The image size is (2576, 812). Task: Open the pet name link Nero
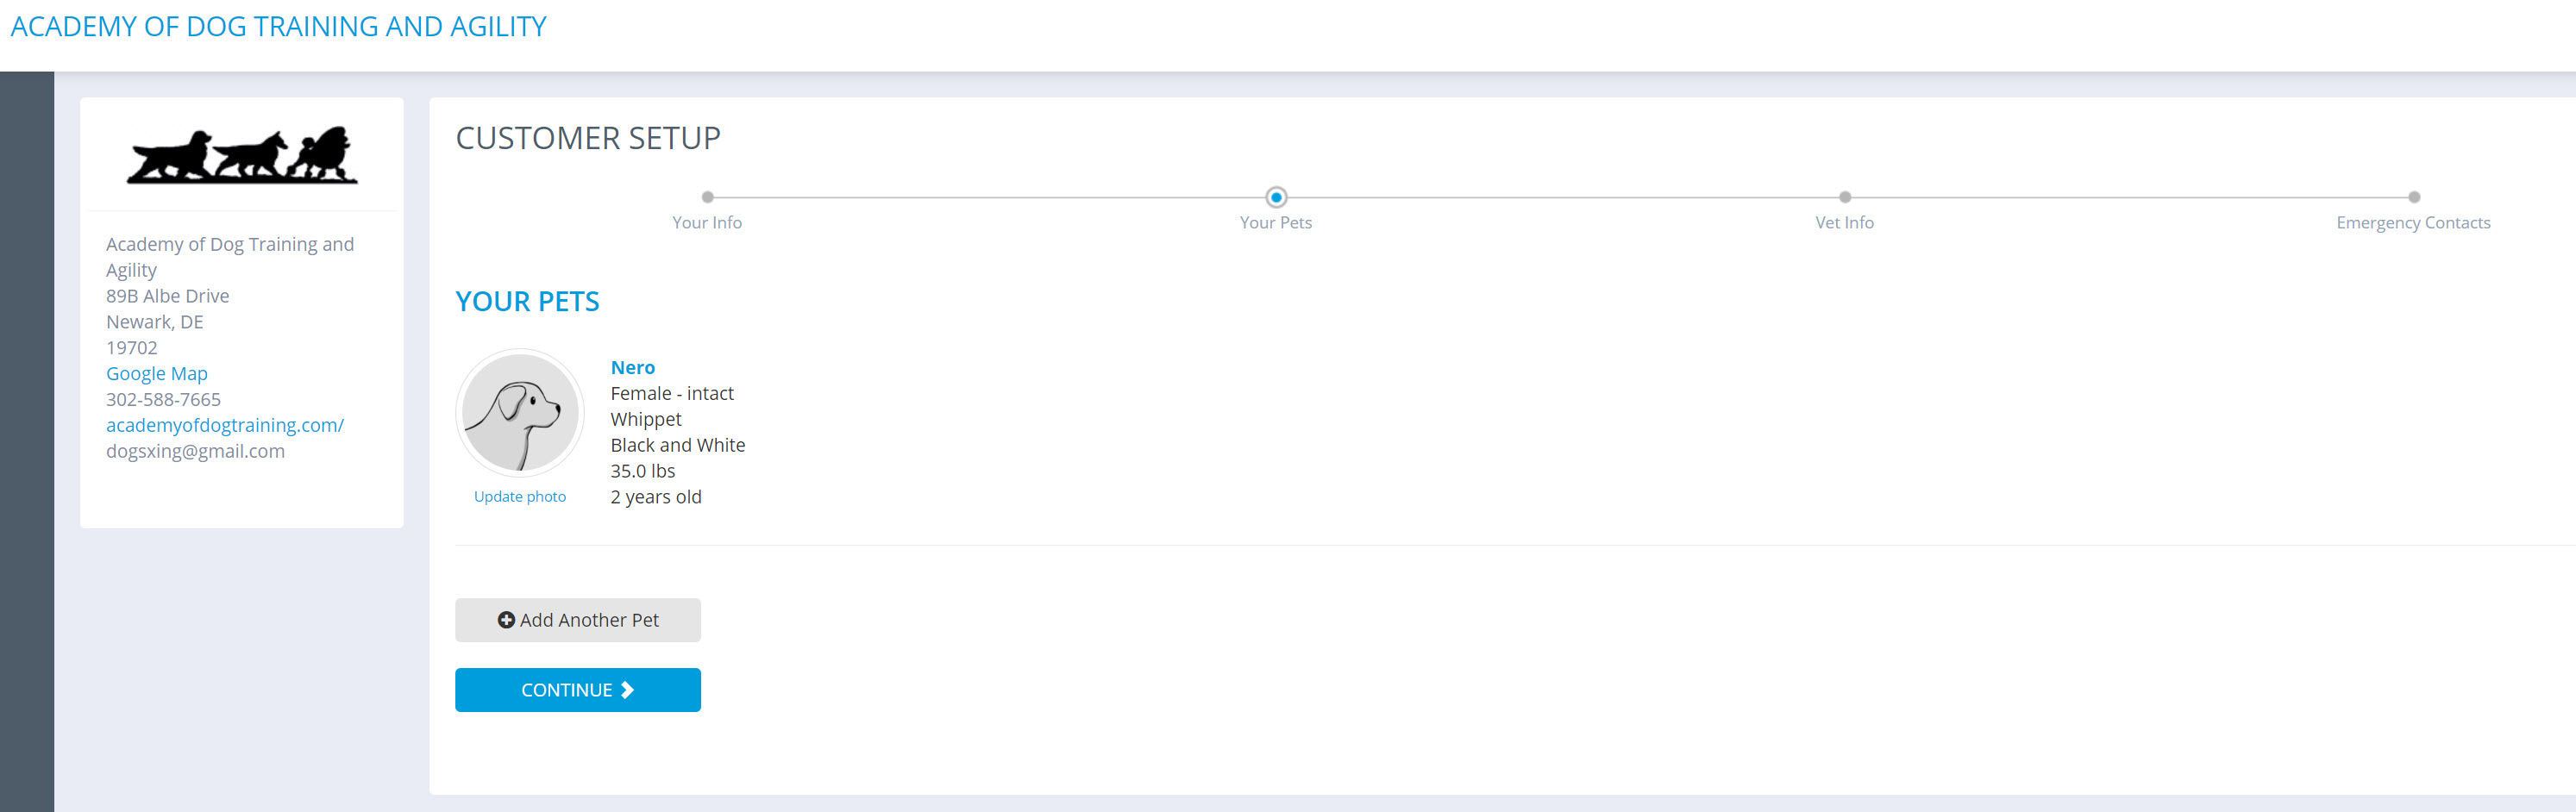633,367
